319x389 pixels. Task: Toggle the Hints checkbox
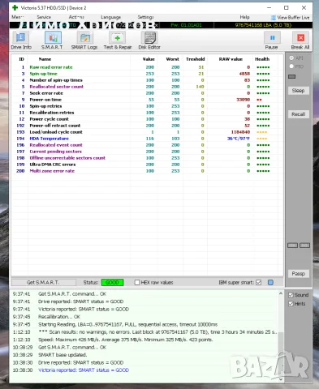pos(291,304)
